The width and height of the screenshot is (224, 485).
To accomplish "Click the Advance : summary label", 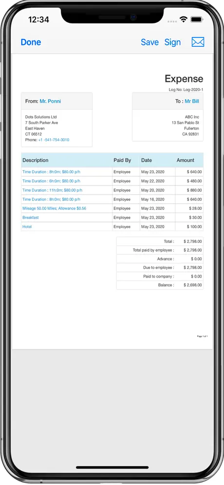I will click(x=166, y=259).
